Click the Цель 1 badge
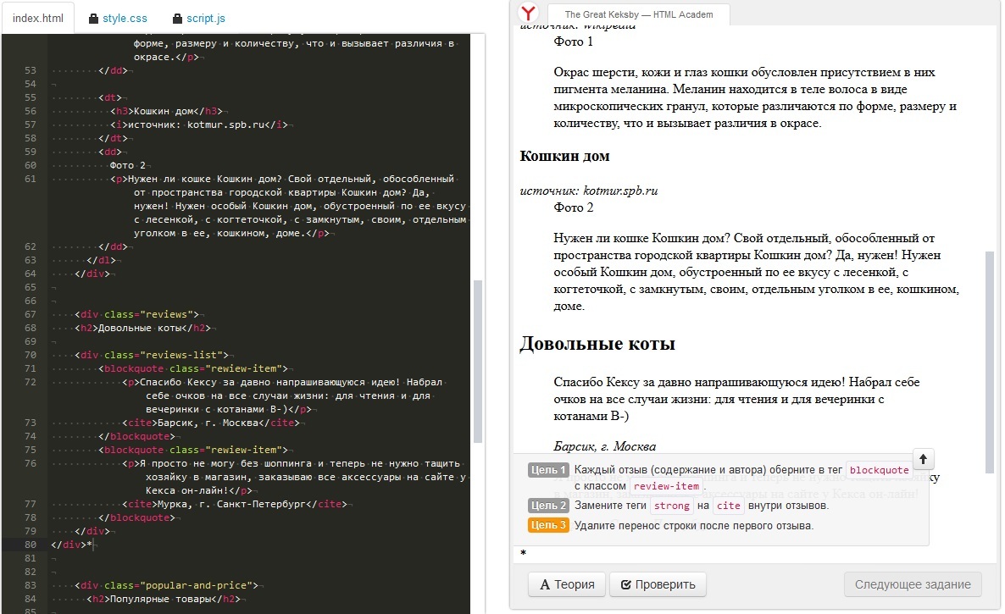Viewport: 1005px width, 614px height. (x=548, y=470)
